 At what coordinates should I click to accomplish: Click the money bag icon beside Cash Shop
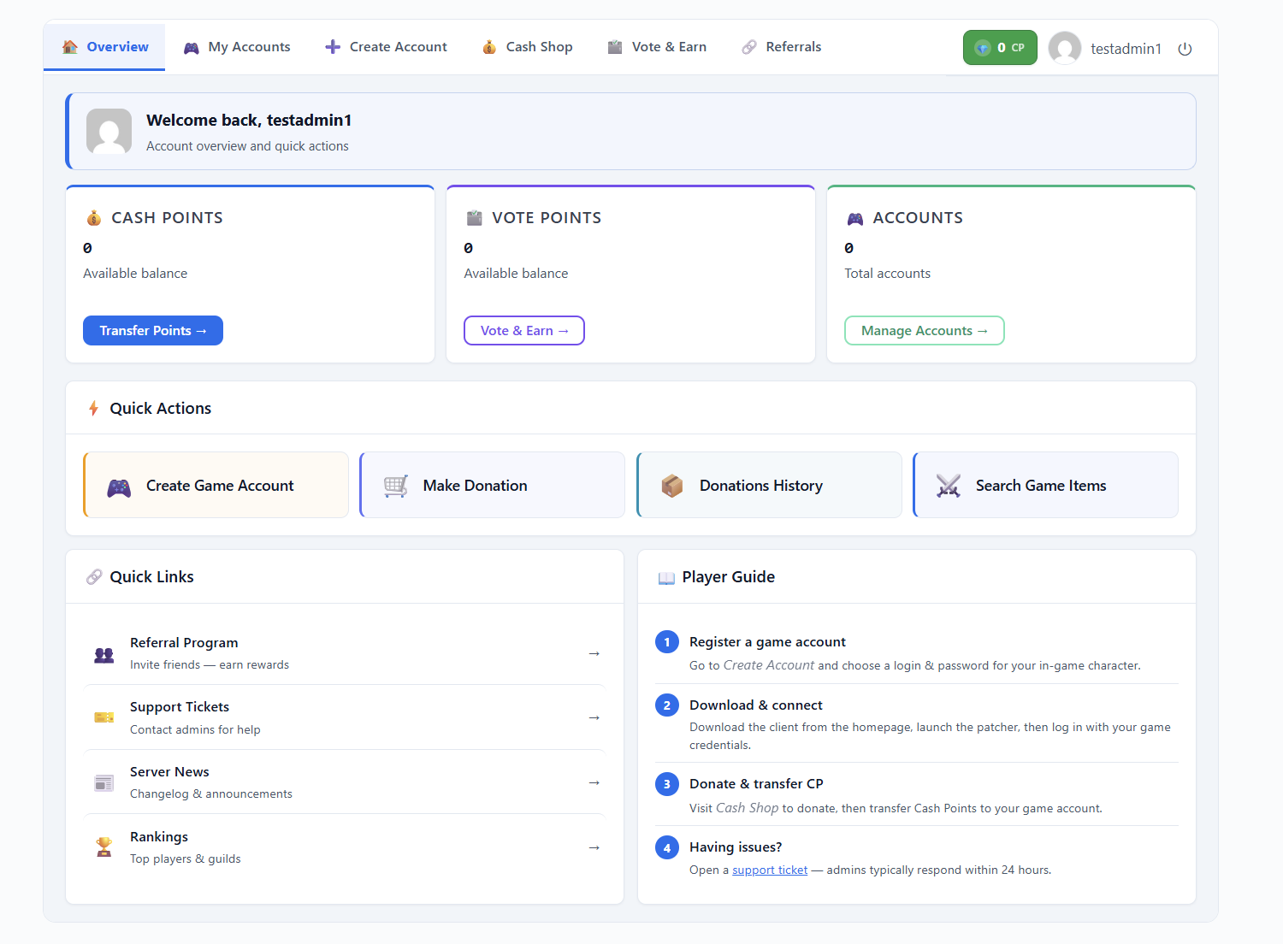tap(489, 47)
